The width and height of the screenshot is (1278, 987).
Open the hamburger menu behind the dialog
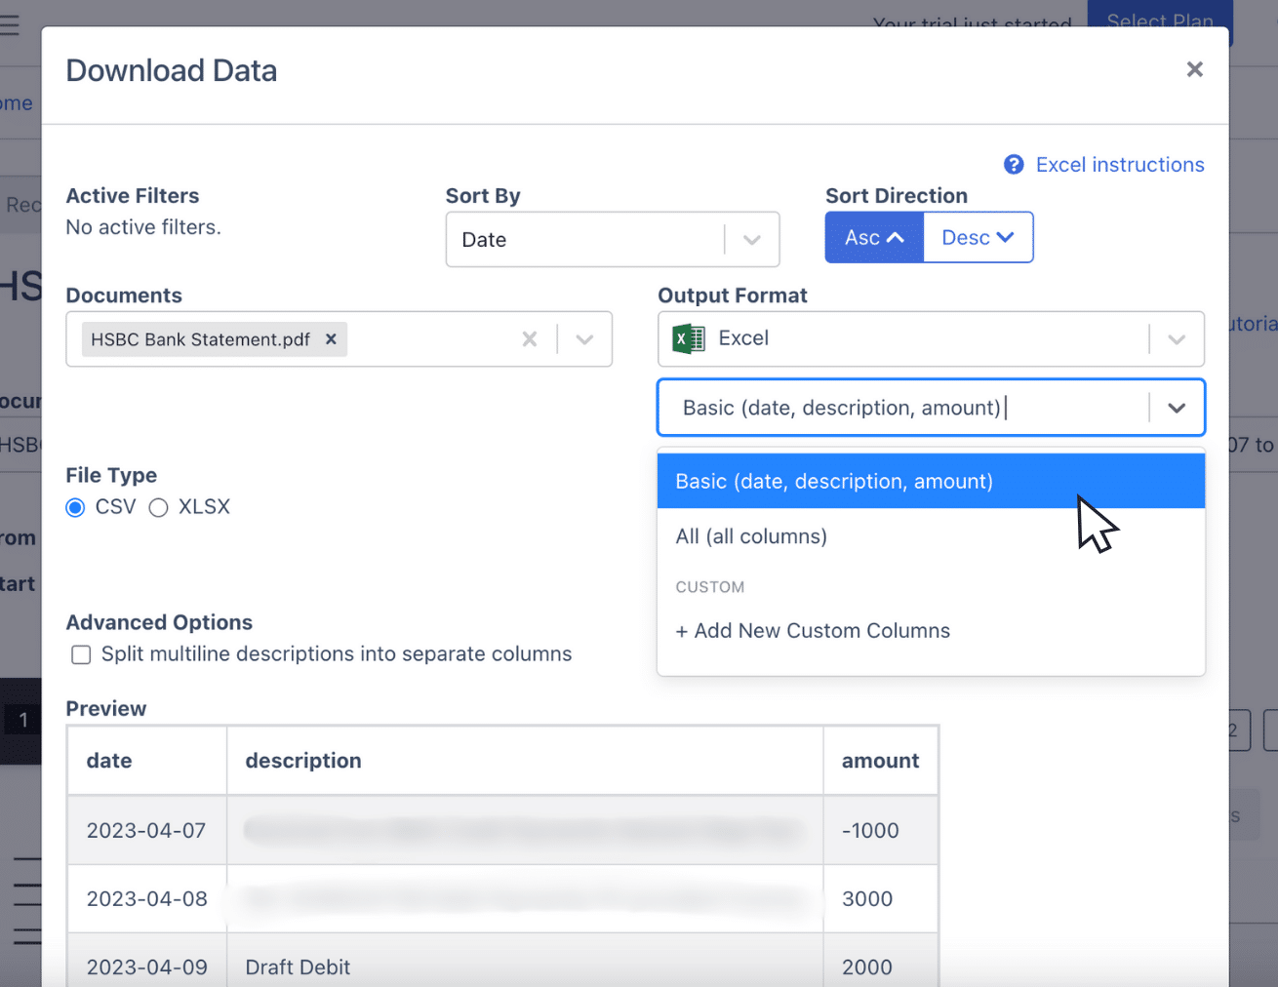[x=9, y=24]
